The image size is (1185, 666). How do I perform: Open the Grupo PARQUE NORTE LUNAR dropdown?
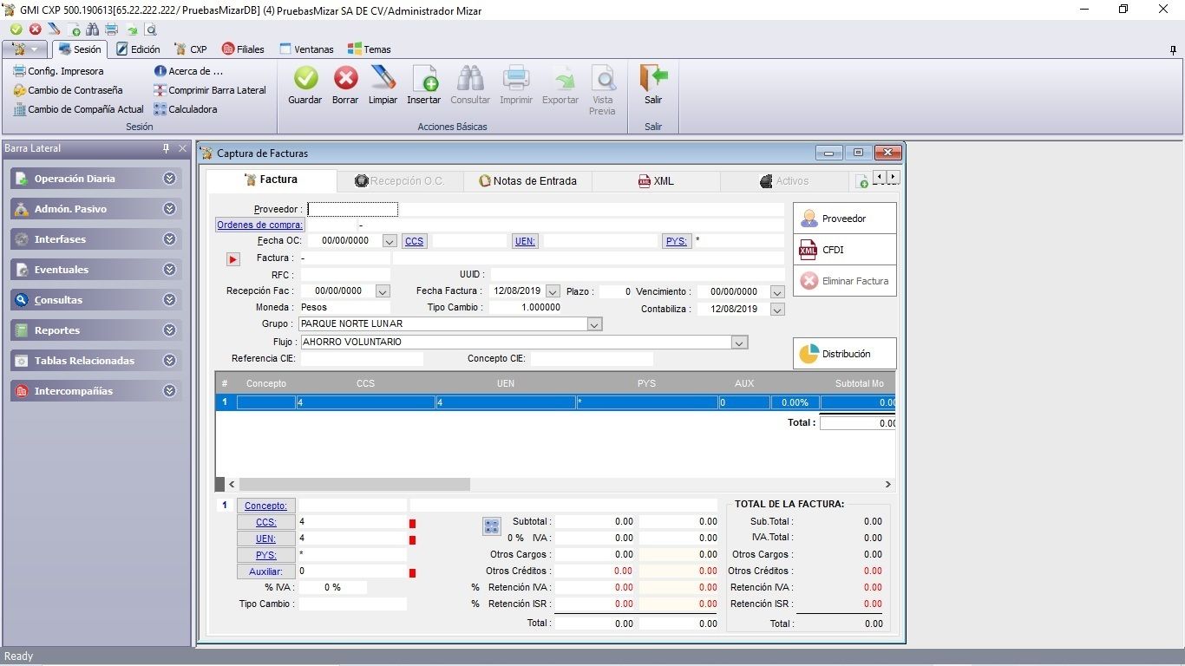coord(594,324)
